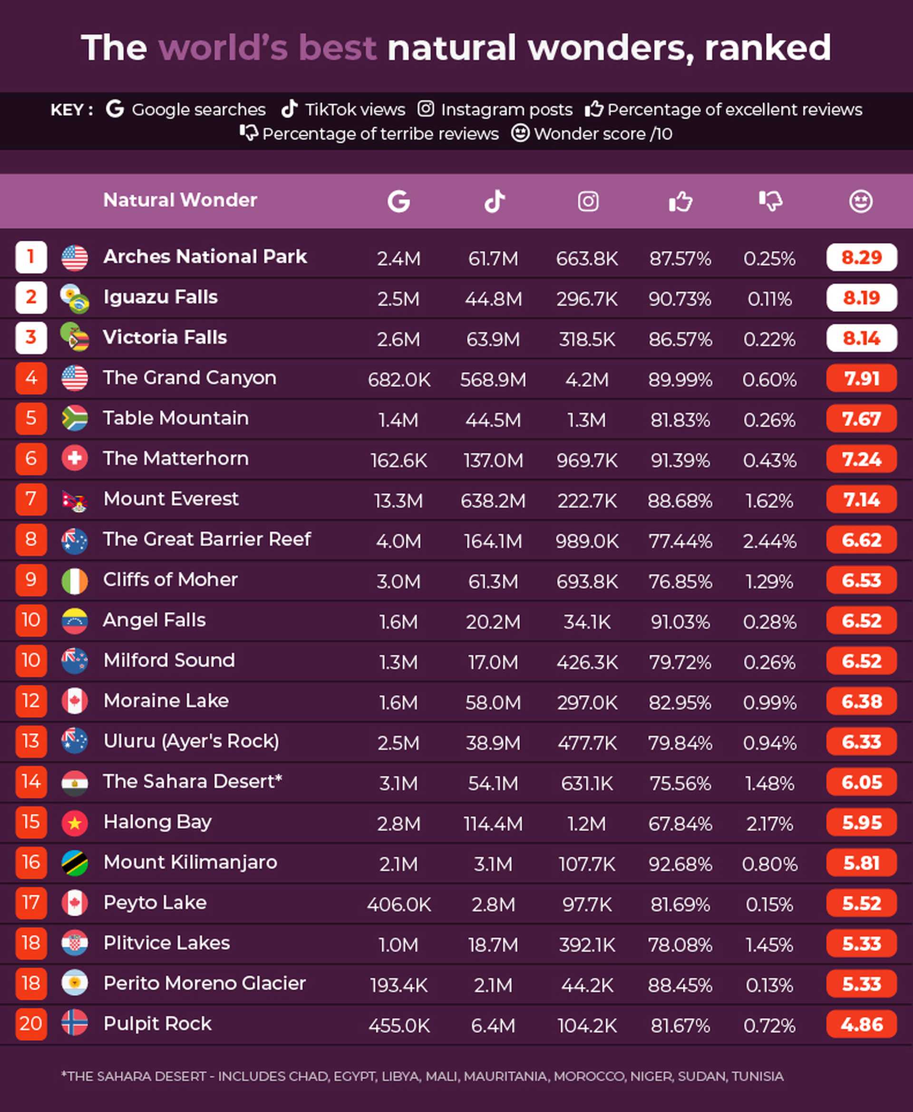Click the Google column header icon
The image size is (913, 1112).
tap(398, 201)
